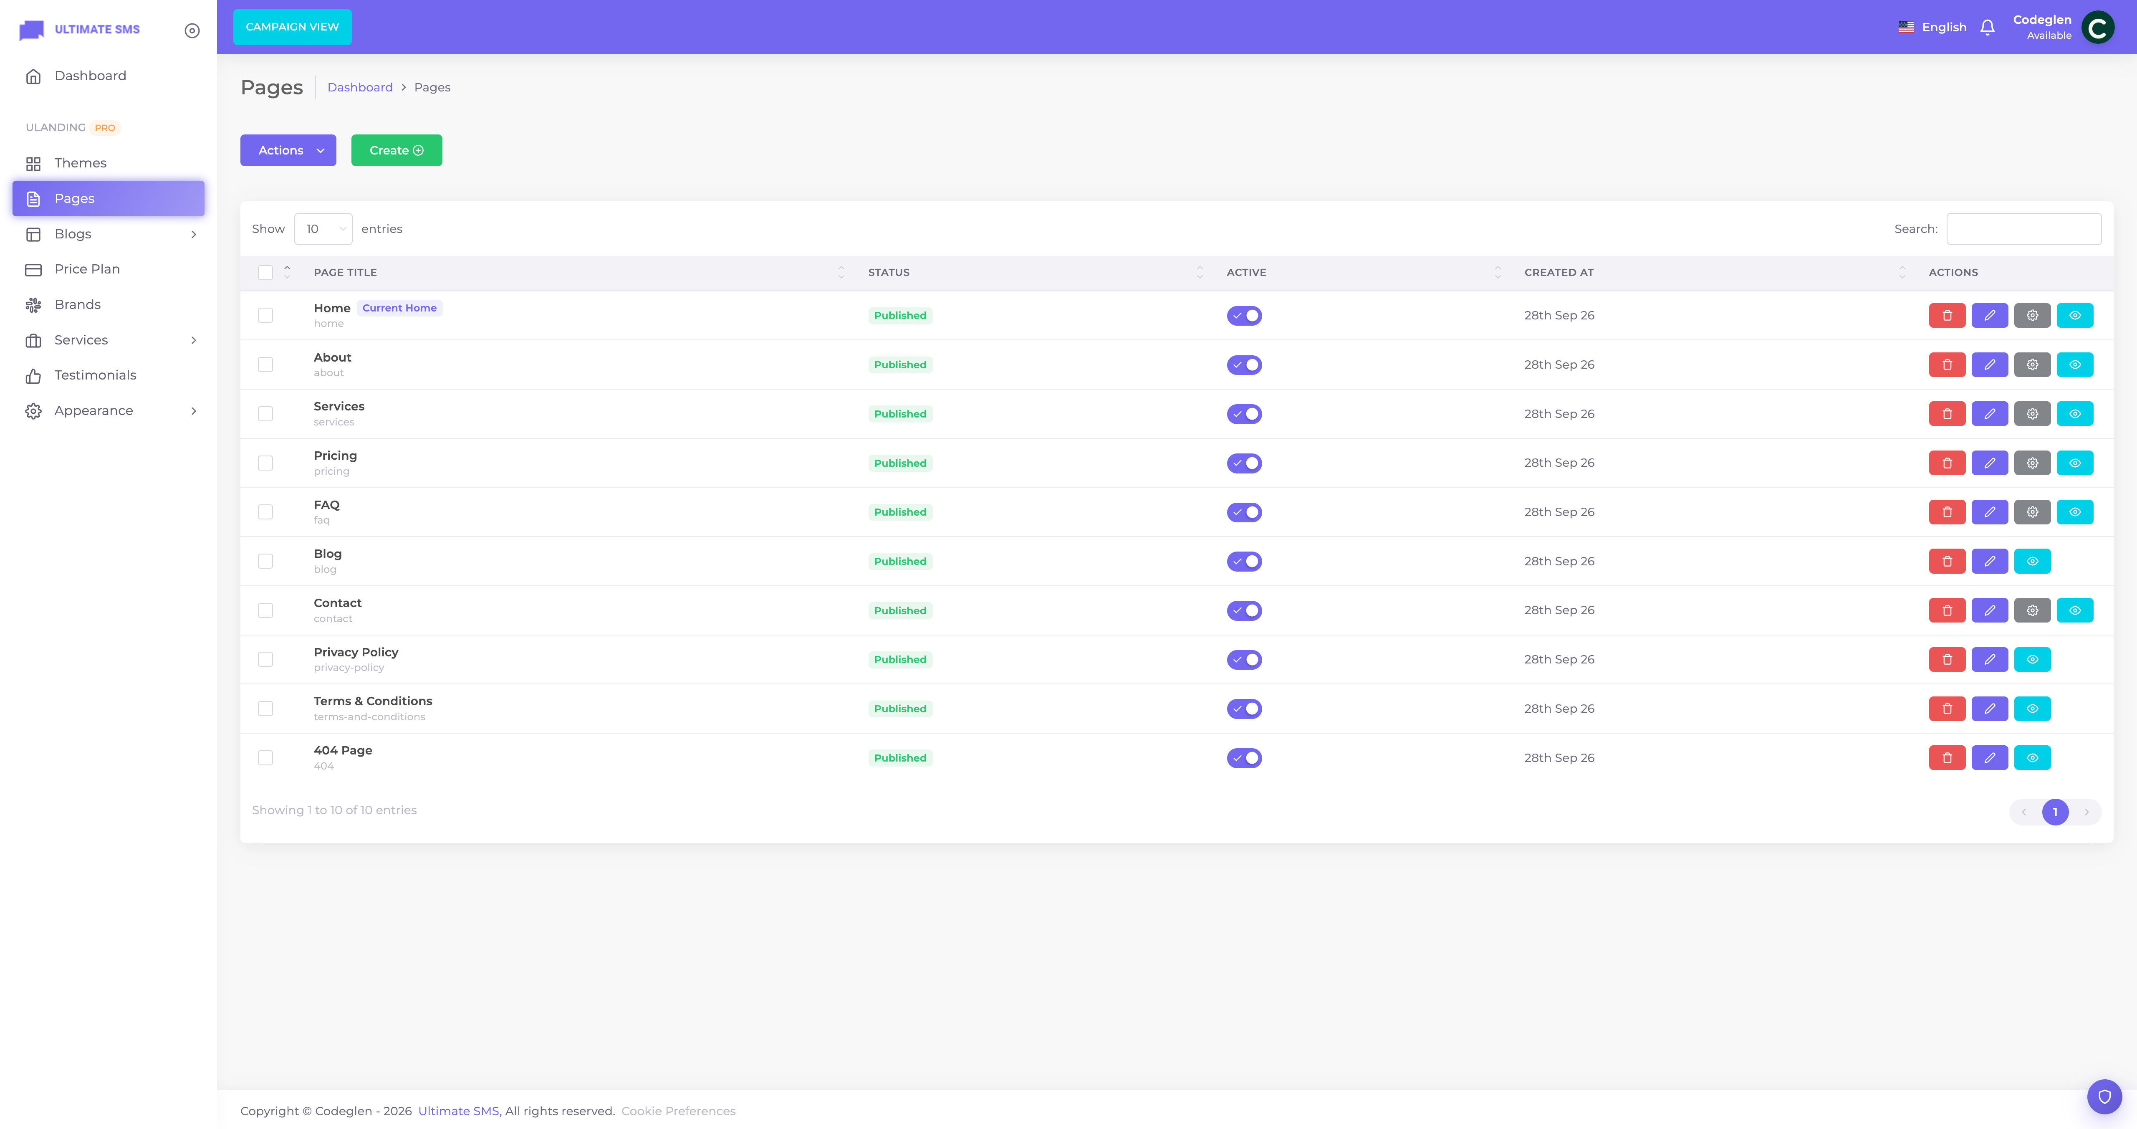Open settings gear for Services page
2137x1129 pixels.
[2032, 413]
